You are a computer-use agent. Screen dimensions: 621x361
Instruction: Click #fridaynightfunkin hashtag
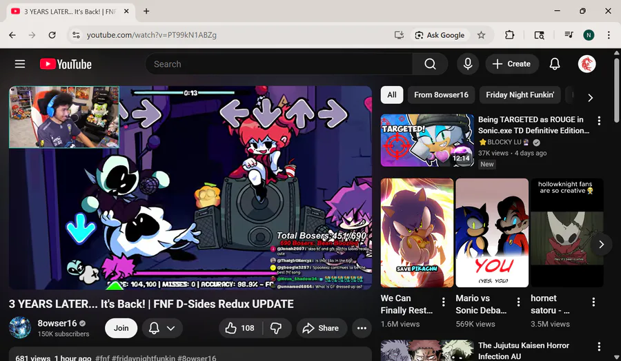(144, 358)
